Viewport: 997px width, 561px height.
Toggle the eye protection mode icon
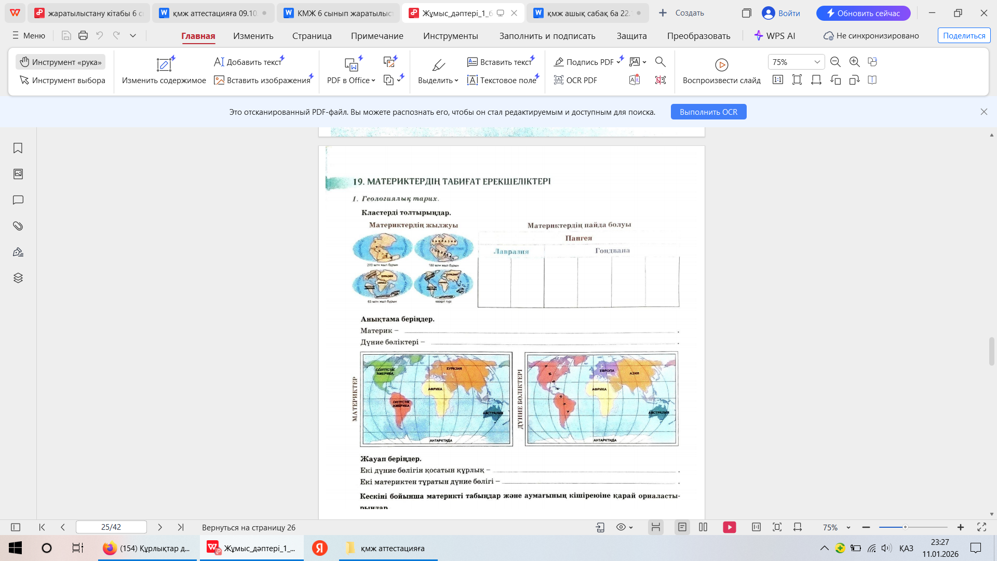pyautogui.click(x=622, y=527)
